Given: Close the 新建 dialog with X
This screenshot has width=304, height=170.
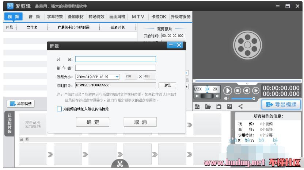Looking at the screenshot, I should tap(179, 45).
